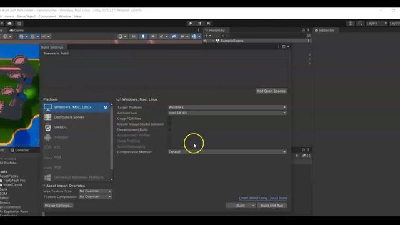The image size is (400, 225).
Task: Click the Add Open Scenes button
Action: [271, 91]
